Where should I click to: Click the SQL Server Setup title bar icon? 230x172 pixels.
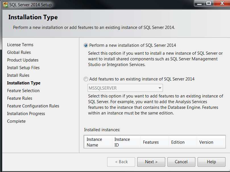(x=5, y=5)
